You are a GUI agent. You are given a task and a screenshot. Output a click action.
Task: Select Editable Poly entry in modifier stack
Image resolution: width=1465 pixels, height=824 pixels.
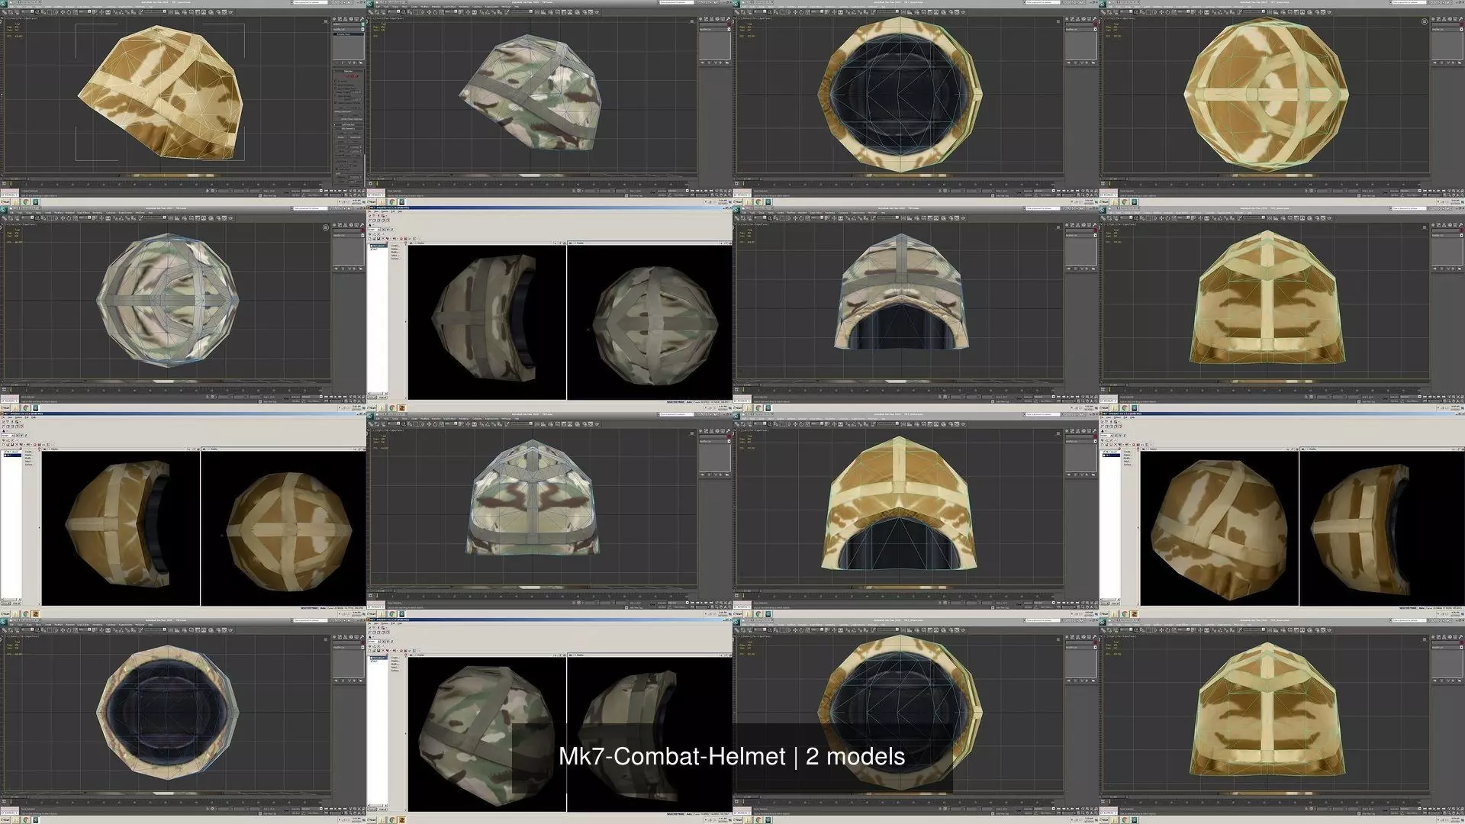coord(343,34)
